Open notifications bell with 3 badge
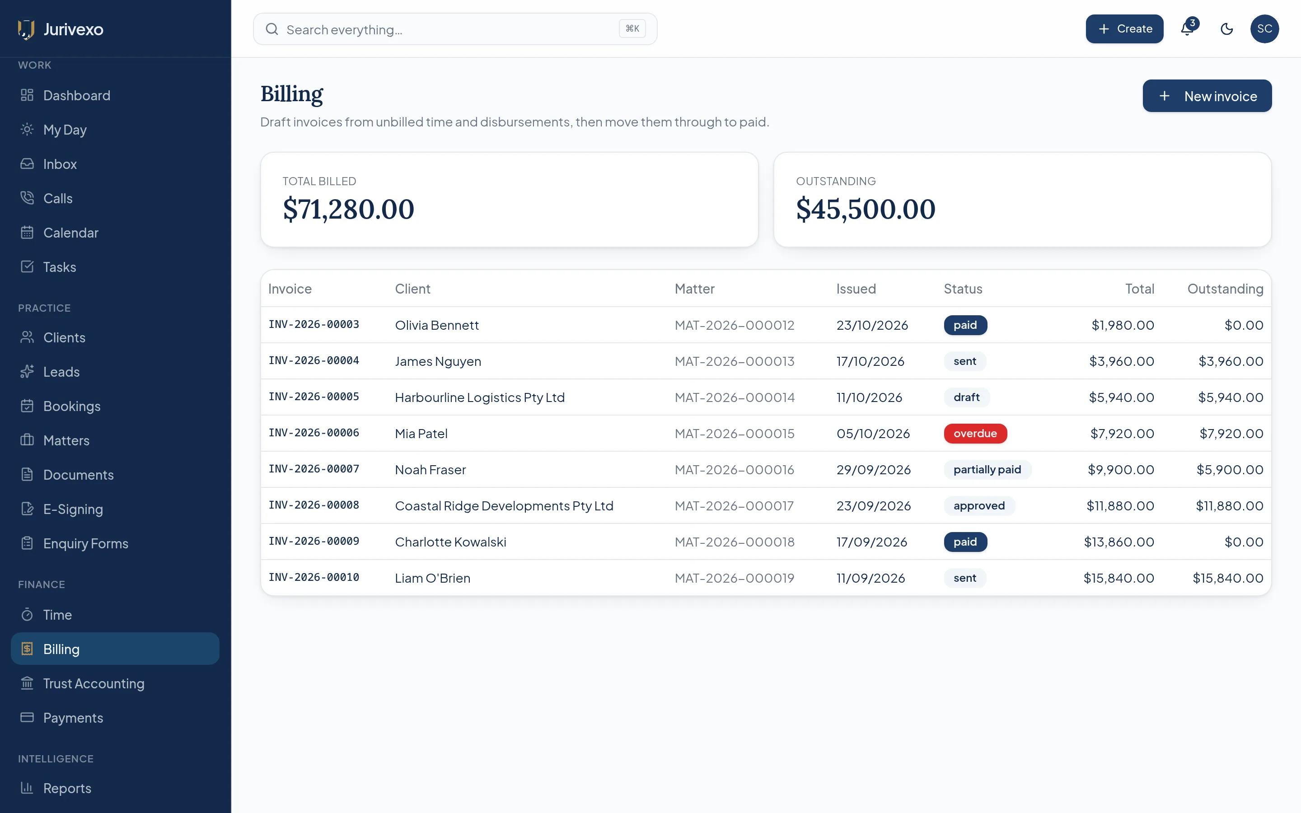The image size is (1301, 813). click(x=1188, y=29)
